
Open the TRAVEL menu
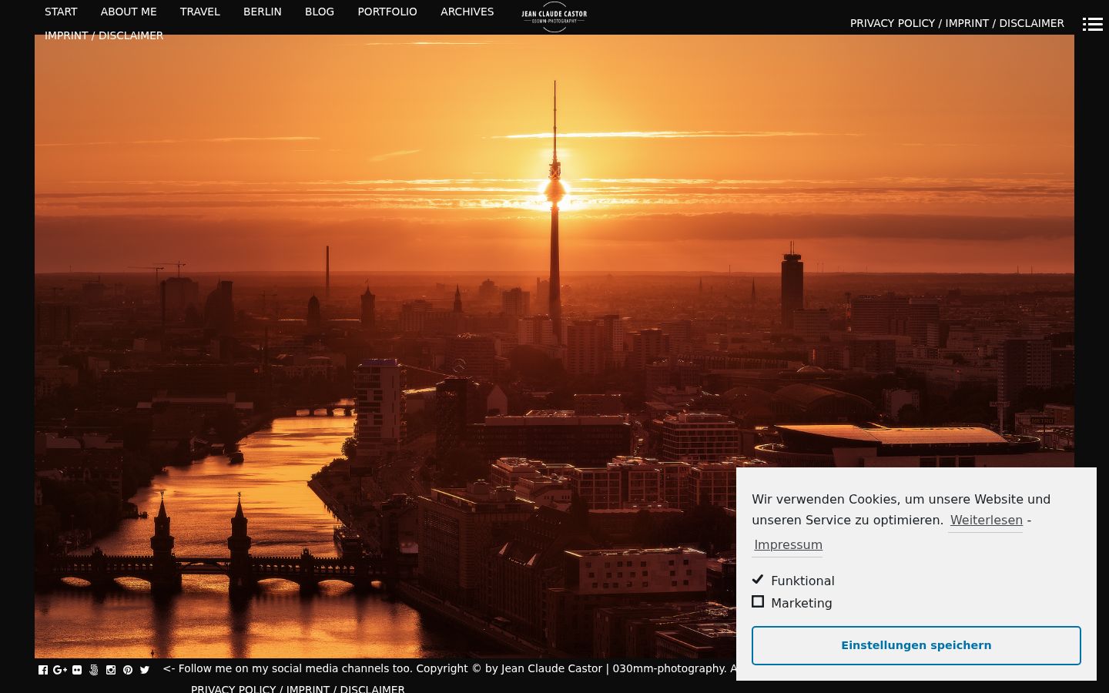click(200, 12)
